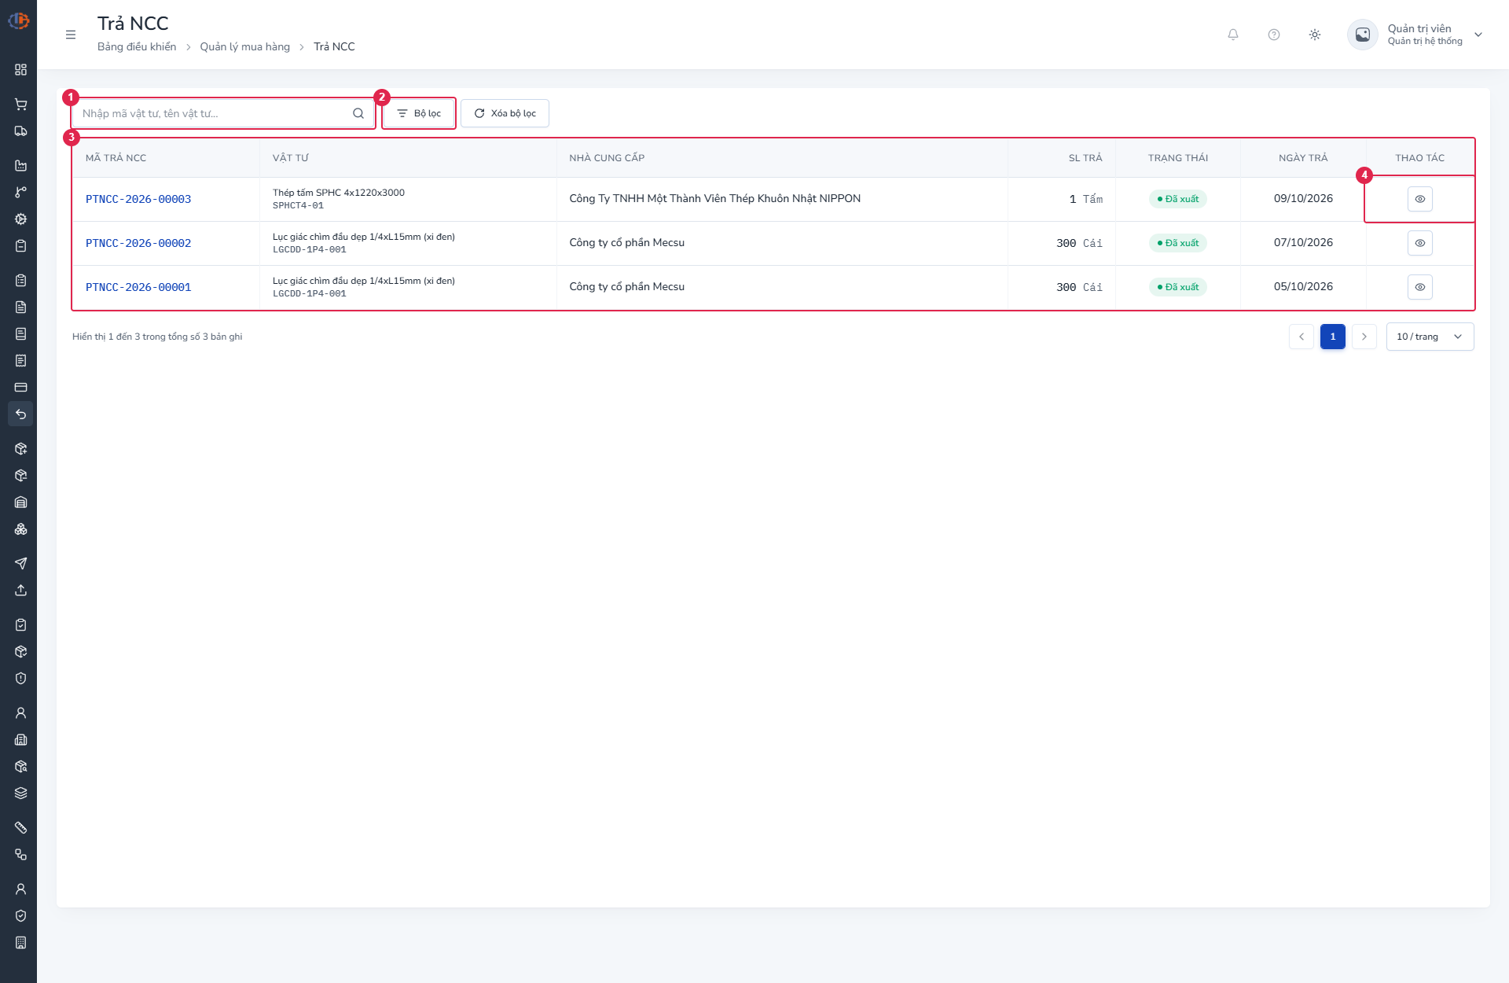
Task: Go to the previous page arrow
Action: point(1302,337)
